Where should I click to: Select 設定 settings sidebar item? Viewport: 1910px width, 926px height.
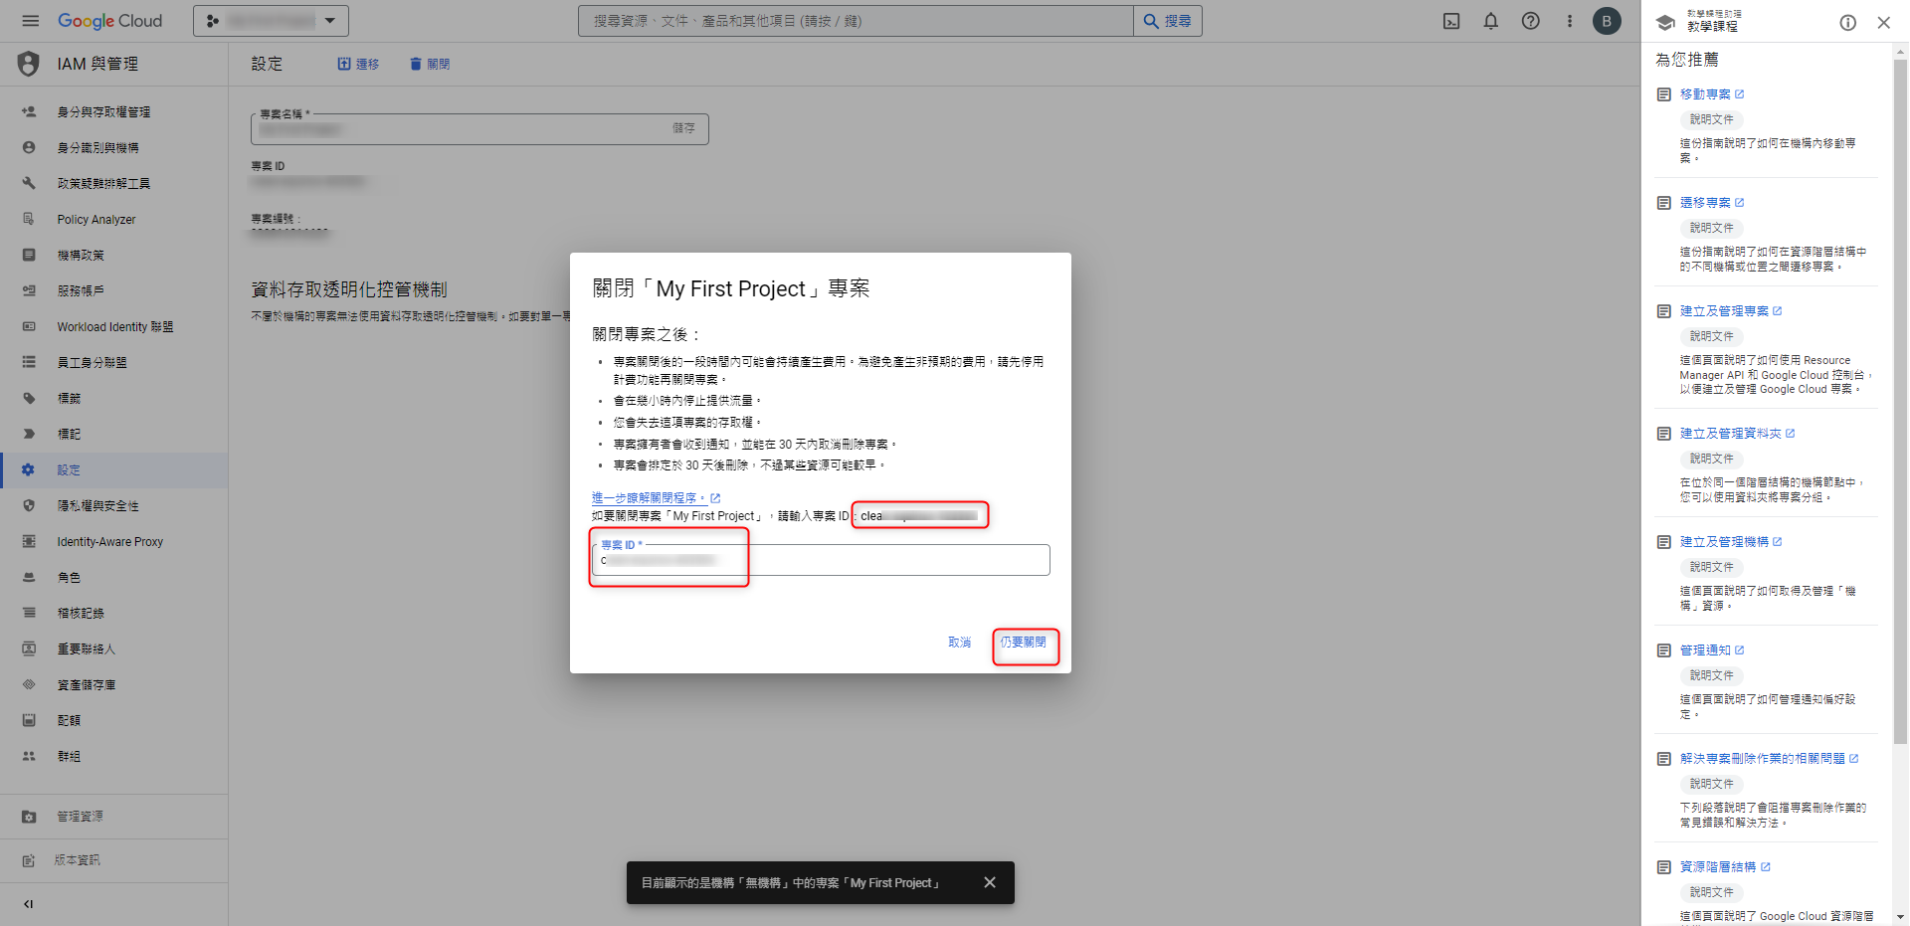click(113, 470)
